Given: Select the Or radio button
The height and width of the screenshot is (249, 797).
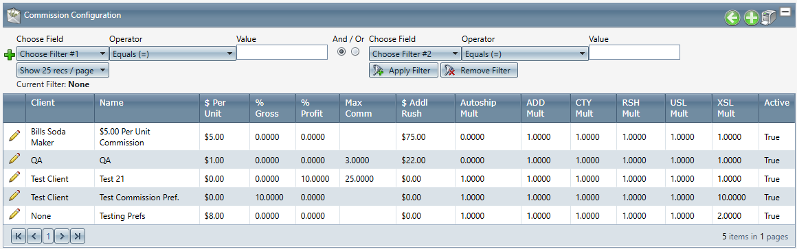Looking at the screenshot, I should (x=355, y=51).
